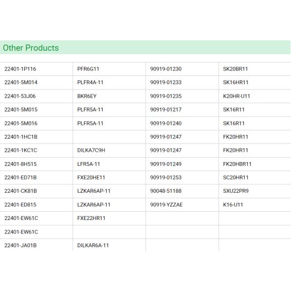The height and width of the screenshot is (292, 292).
Task: Click part number 90048-51188
Action: 166,191
